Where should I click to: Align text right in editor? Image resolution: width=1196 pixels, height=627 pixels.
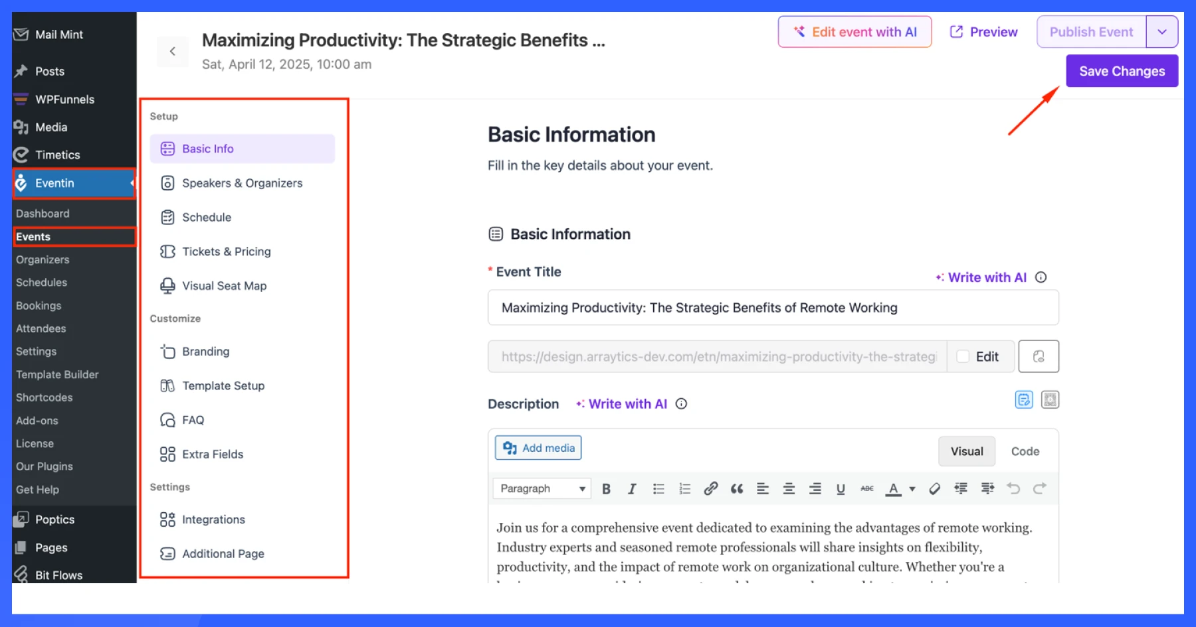[815, 489]
